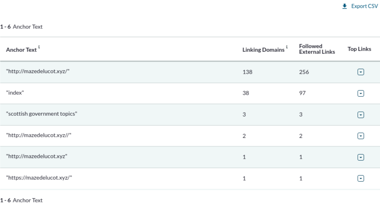Select the "scottish government topics" anchor text

point(42,114)
